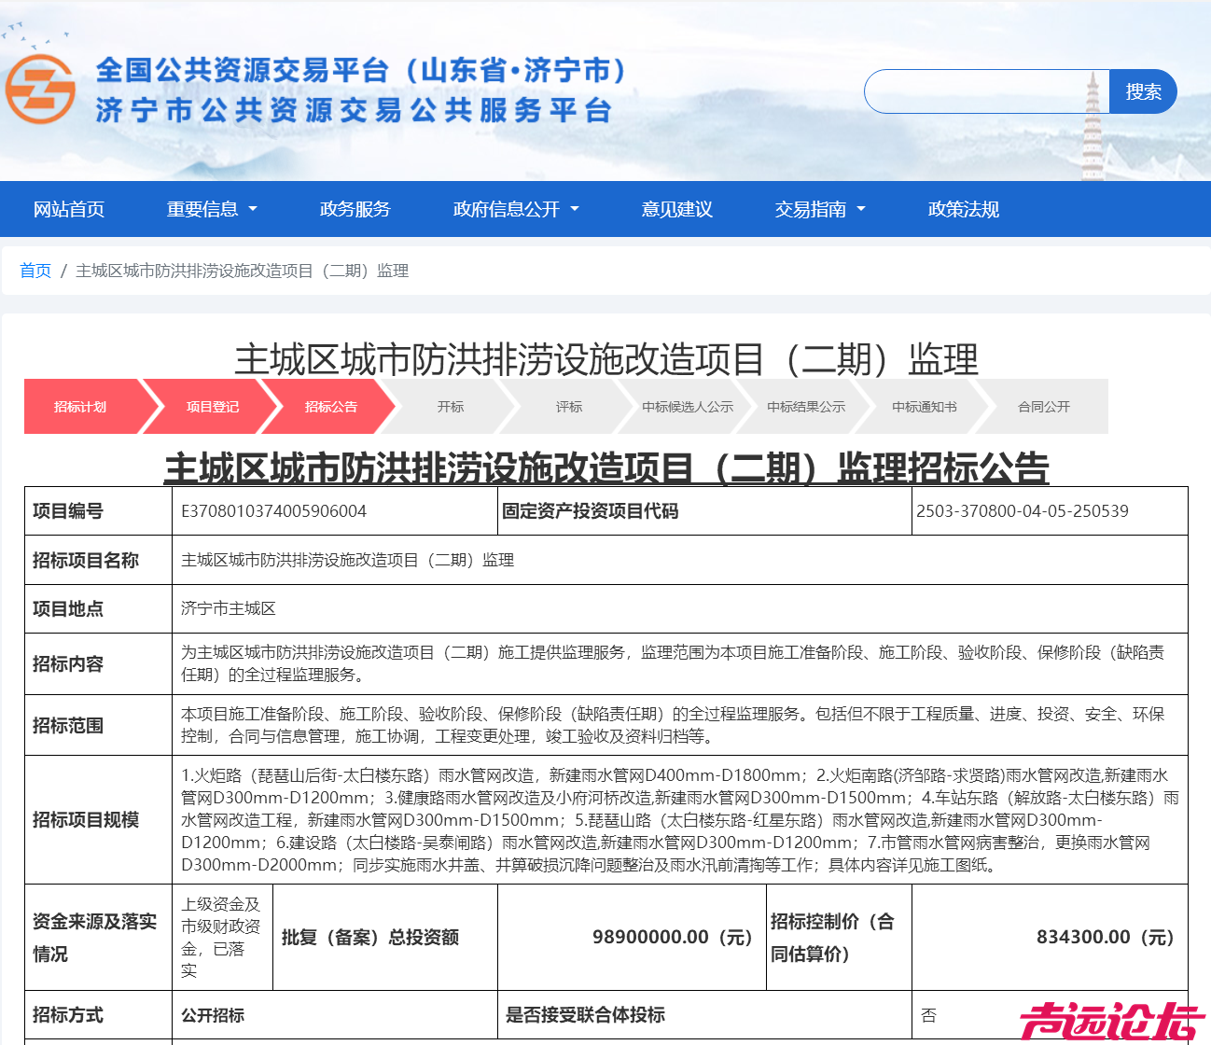Click the investment code 2503-370800-04-05-250539

point(1023,511)
